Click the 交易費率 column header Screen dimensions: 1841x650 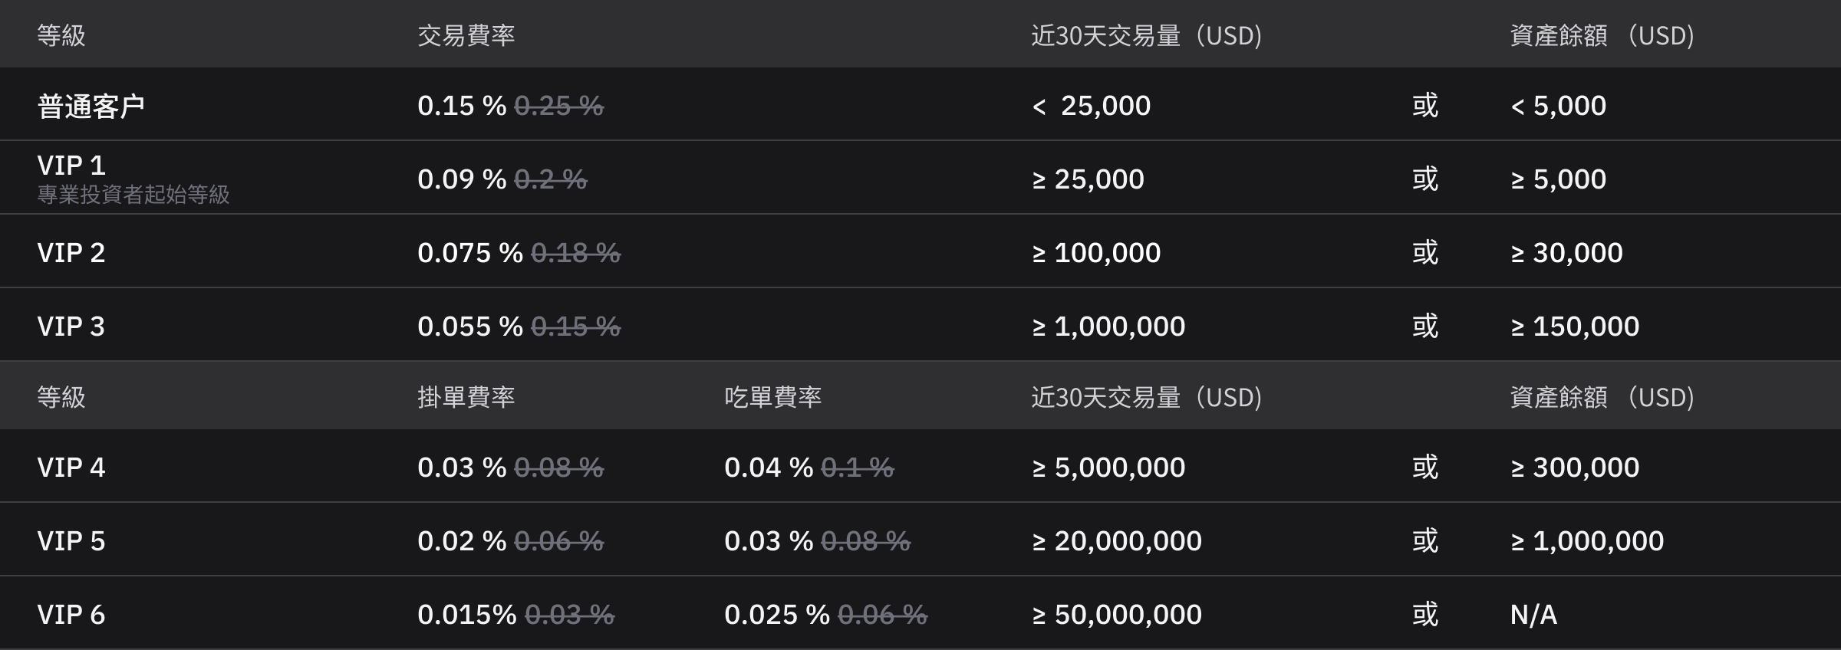pyautogui.click(x=466, y=35)
